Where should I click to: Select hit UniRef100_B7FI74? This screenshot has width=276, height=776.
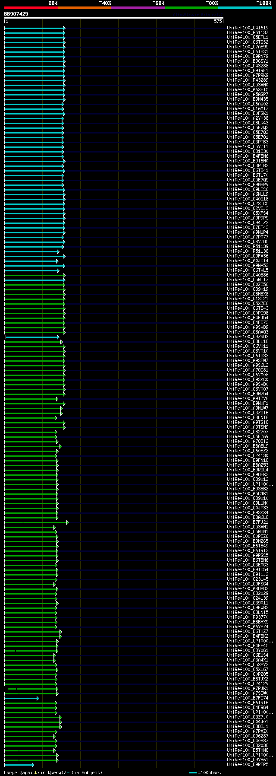pos(248,698)
